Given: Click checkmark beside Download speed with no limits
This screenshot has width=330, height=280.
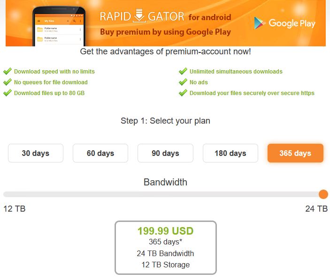Looking at the screenshot, I should [x=8, y=71].
